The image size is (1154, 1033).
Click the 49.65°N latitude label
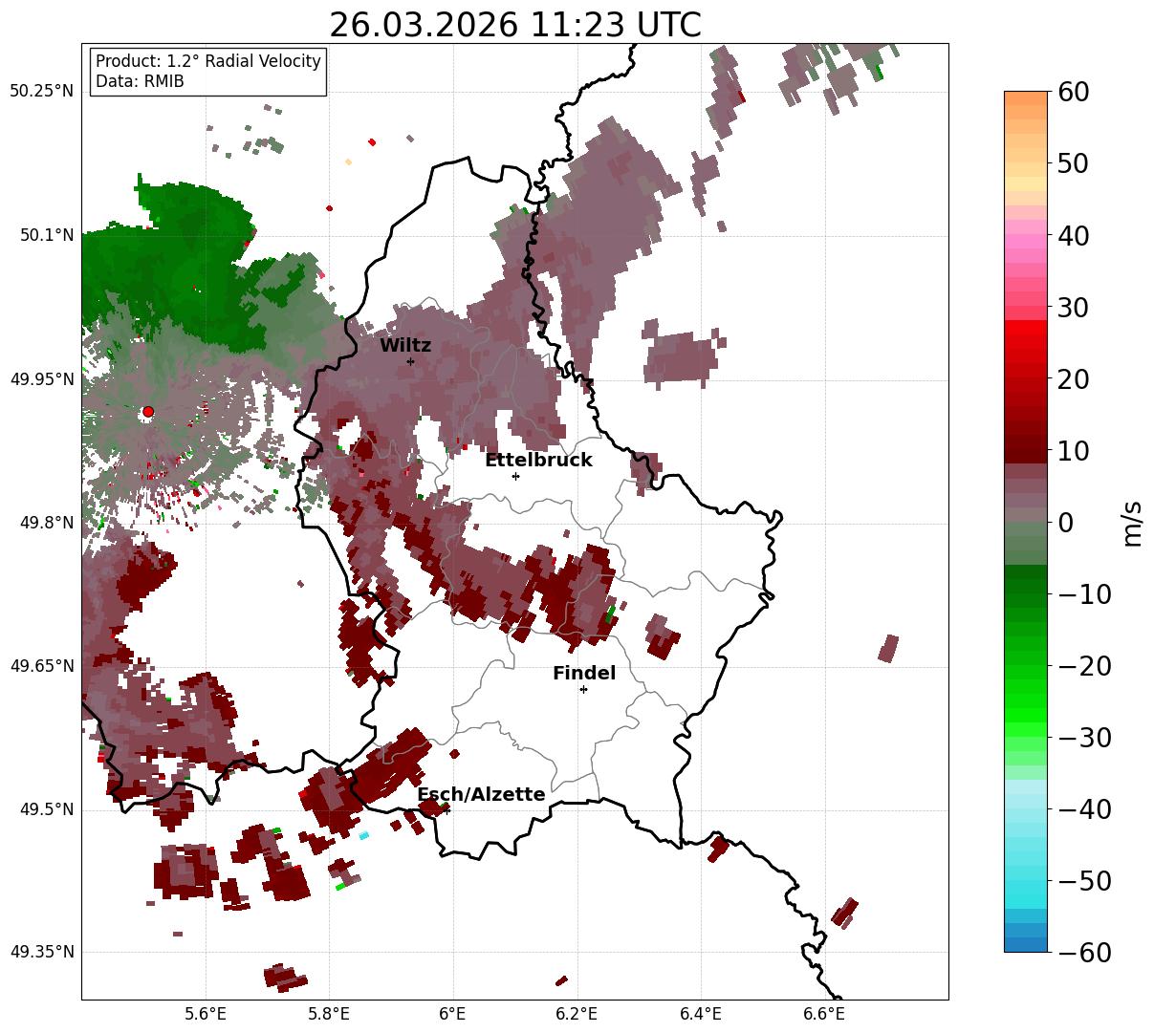42,666
